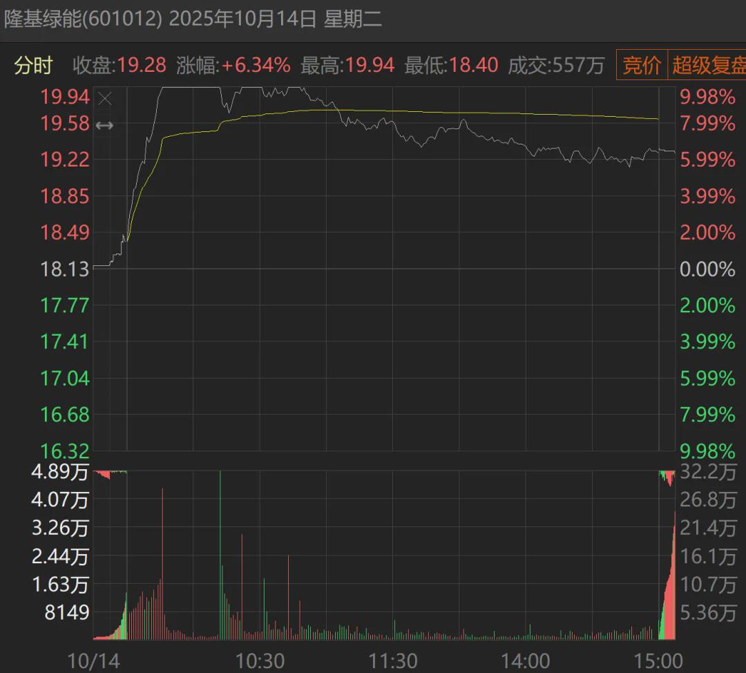Click the 收盘 19.28 closing price readout
This screenshot has height=673, width=746.
119,66
